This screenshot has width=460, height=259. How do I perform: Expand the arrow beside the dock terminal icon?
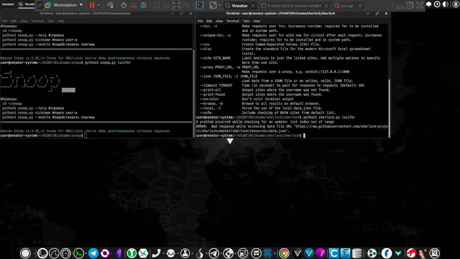86,253
